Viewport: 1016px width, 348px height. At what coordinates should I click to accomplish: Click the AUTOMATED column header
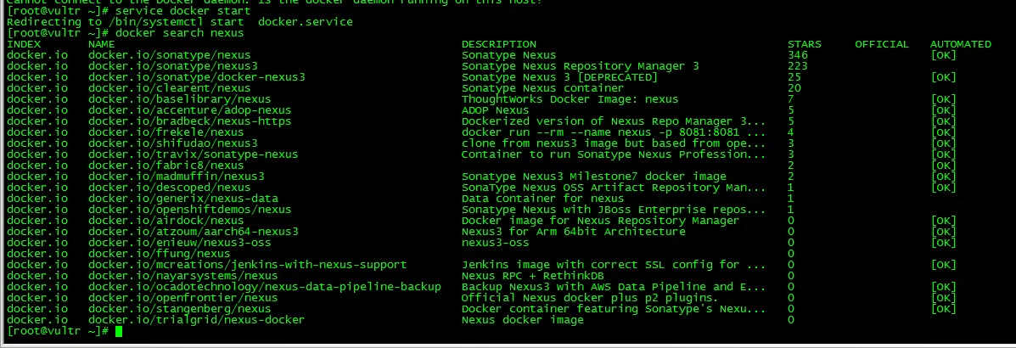[x=960, y=44]
